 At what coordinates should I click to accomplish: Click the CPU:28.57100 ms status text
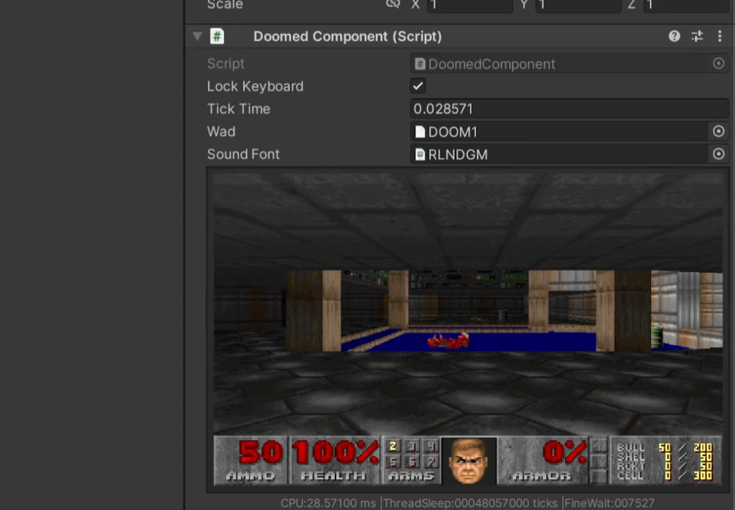328,503
